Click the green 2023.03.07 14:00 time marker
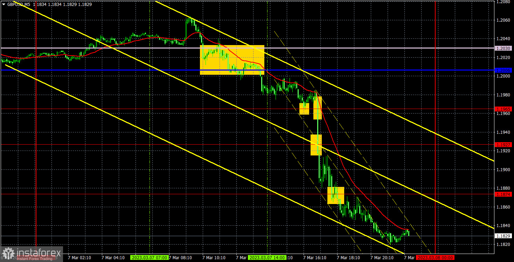 click(x=267, y=258)
